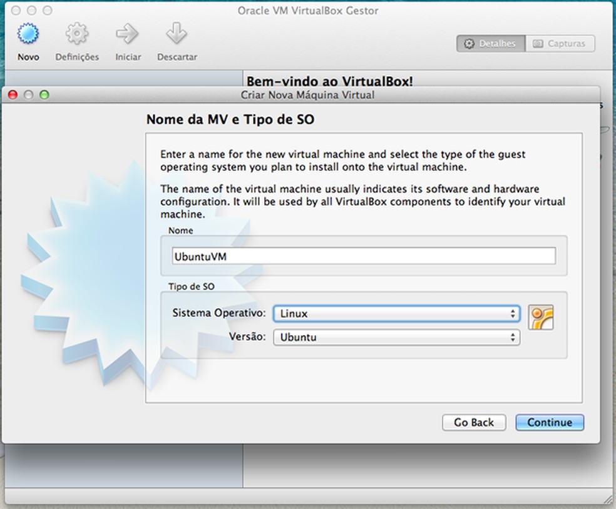The height and width of the screenshot is (509, 616).
Task: Click the Linux OS type icon
Action: tap(541, 317)
